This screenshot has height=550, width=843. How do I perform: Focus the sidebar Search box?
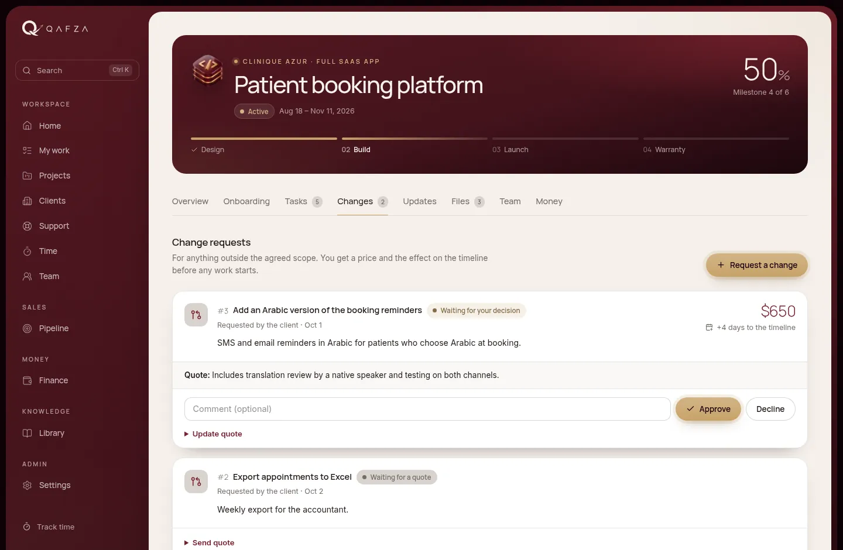click(x=77, y=70)
